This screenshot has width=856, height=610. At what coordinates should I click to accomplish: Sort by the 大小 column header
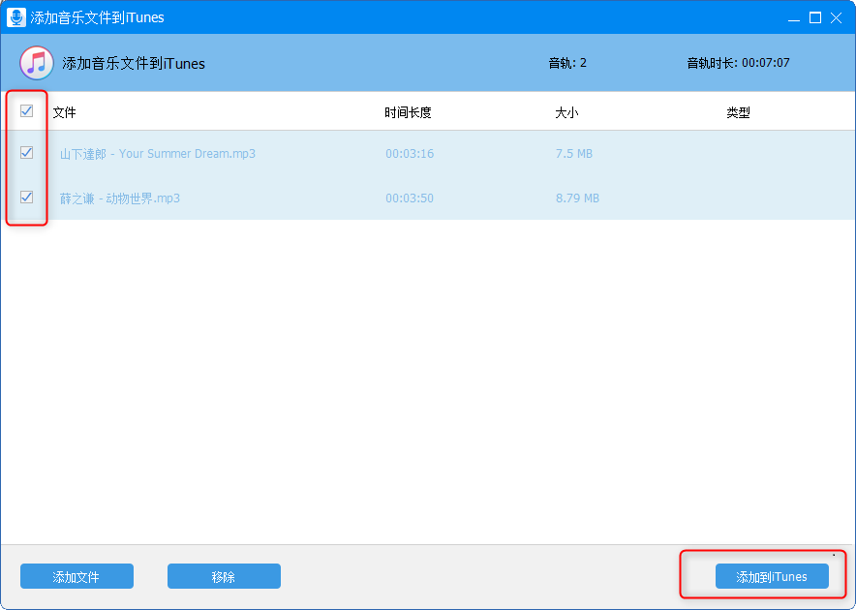566,112
